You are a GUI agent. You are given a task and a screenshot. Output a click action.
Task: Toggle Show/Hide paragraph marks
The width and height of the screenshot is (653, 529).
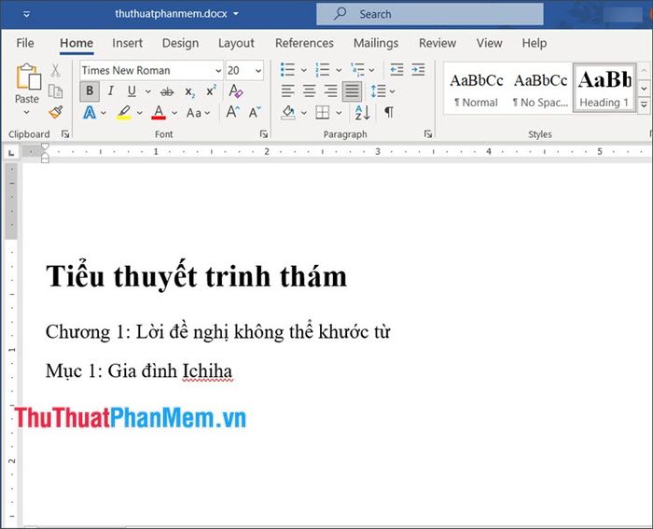click(389, 112)
